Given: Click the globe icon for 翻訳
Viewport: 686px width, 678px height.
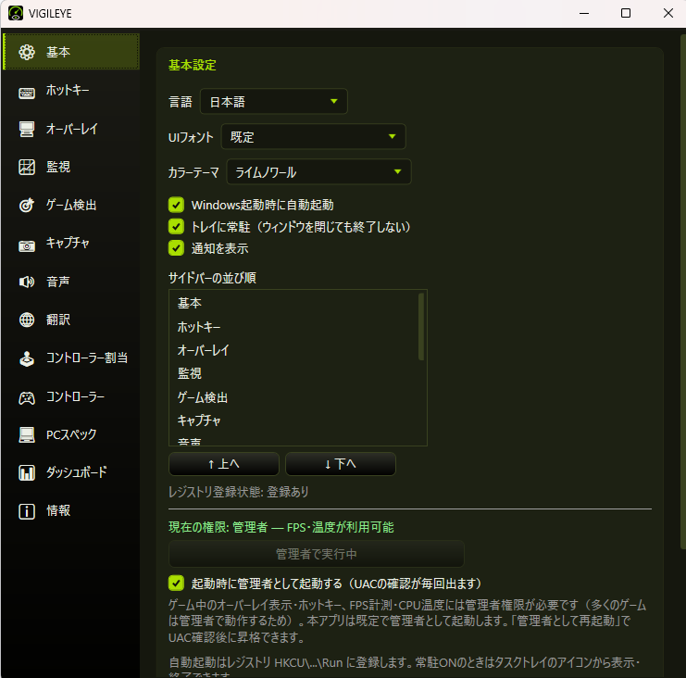Looking at the screenshot, I should click(27, 320).
